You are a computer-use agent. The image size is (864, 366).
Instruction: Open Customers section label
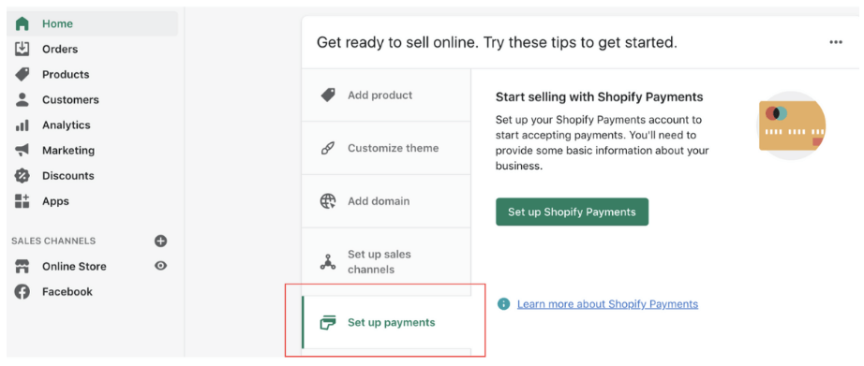(70, 99)
